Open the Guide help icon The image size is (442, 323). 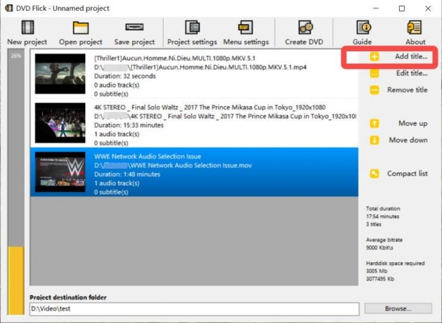point(363,28)
